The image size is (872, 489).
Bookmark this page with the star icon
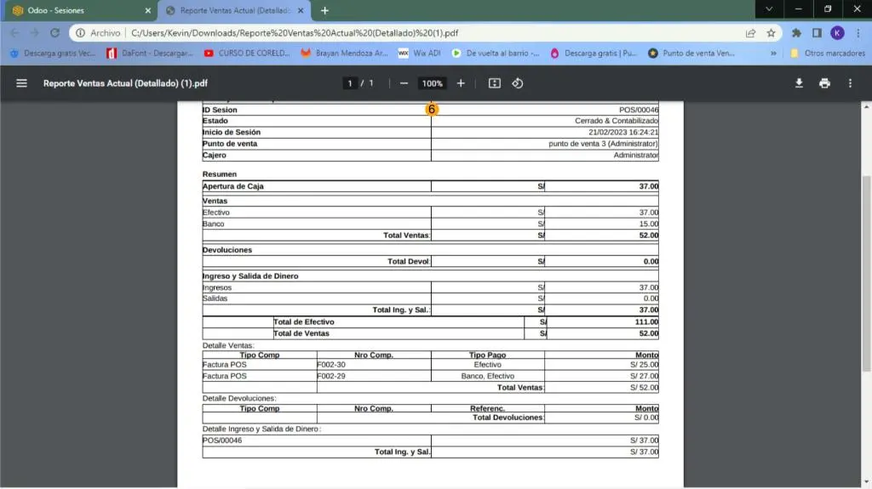[x=771, y=33]
